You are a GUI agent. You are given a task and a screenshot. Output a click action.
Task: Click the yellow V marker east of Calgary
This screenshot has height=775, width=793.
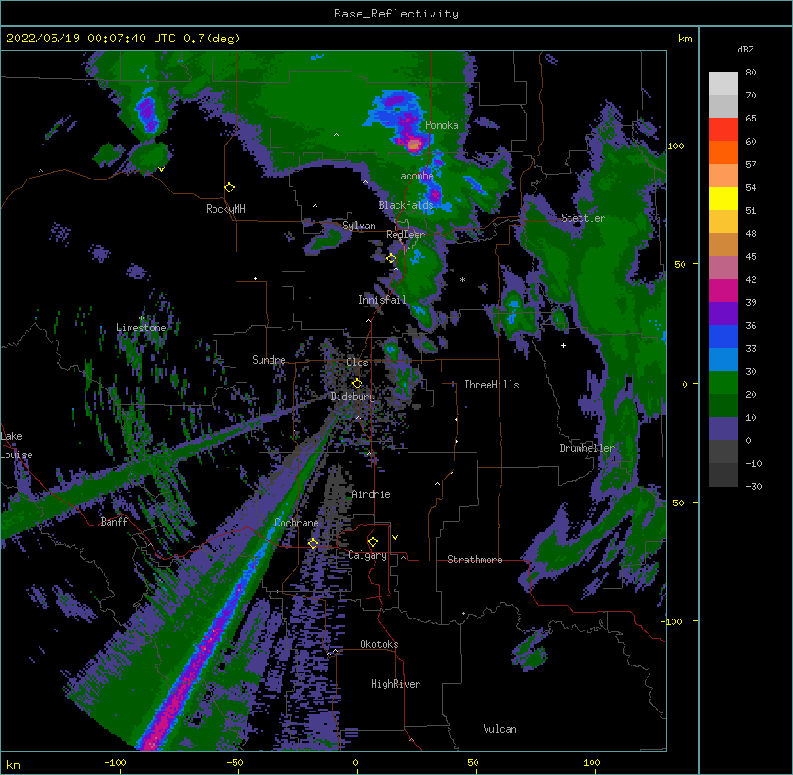click(x=395, y=538)
